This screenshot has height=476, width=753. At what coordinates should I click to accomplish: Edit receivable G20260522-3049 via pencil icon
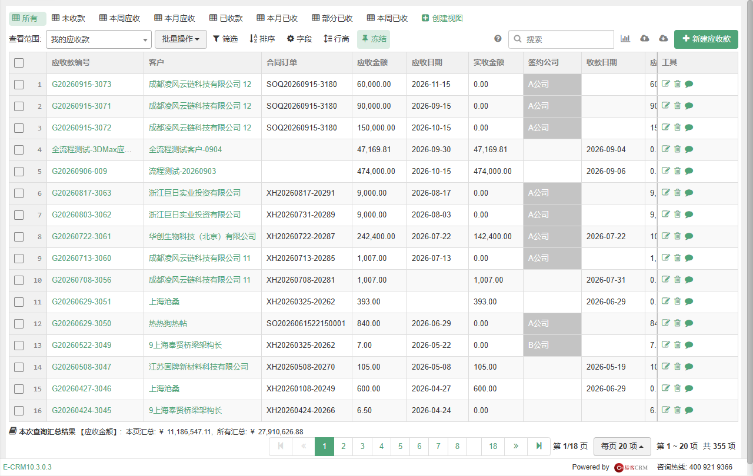(666, 345)
